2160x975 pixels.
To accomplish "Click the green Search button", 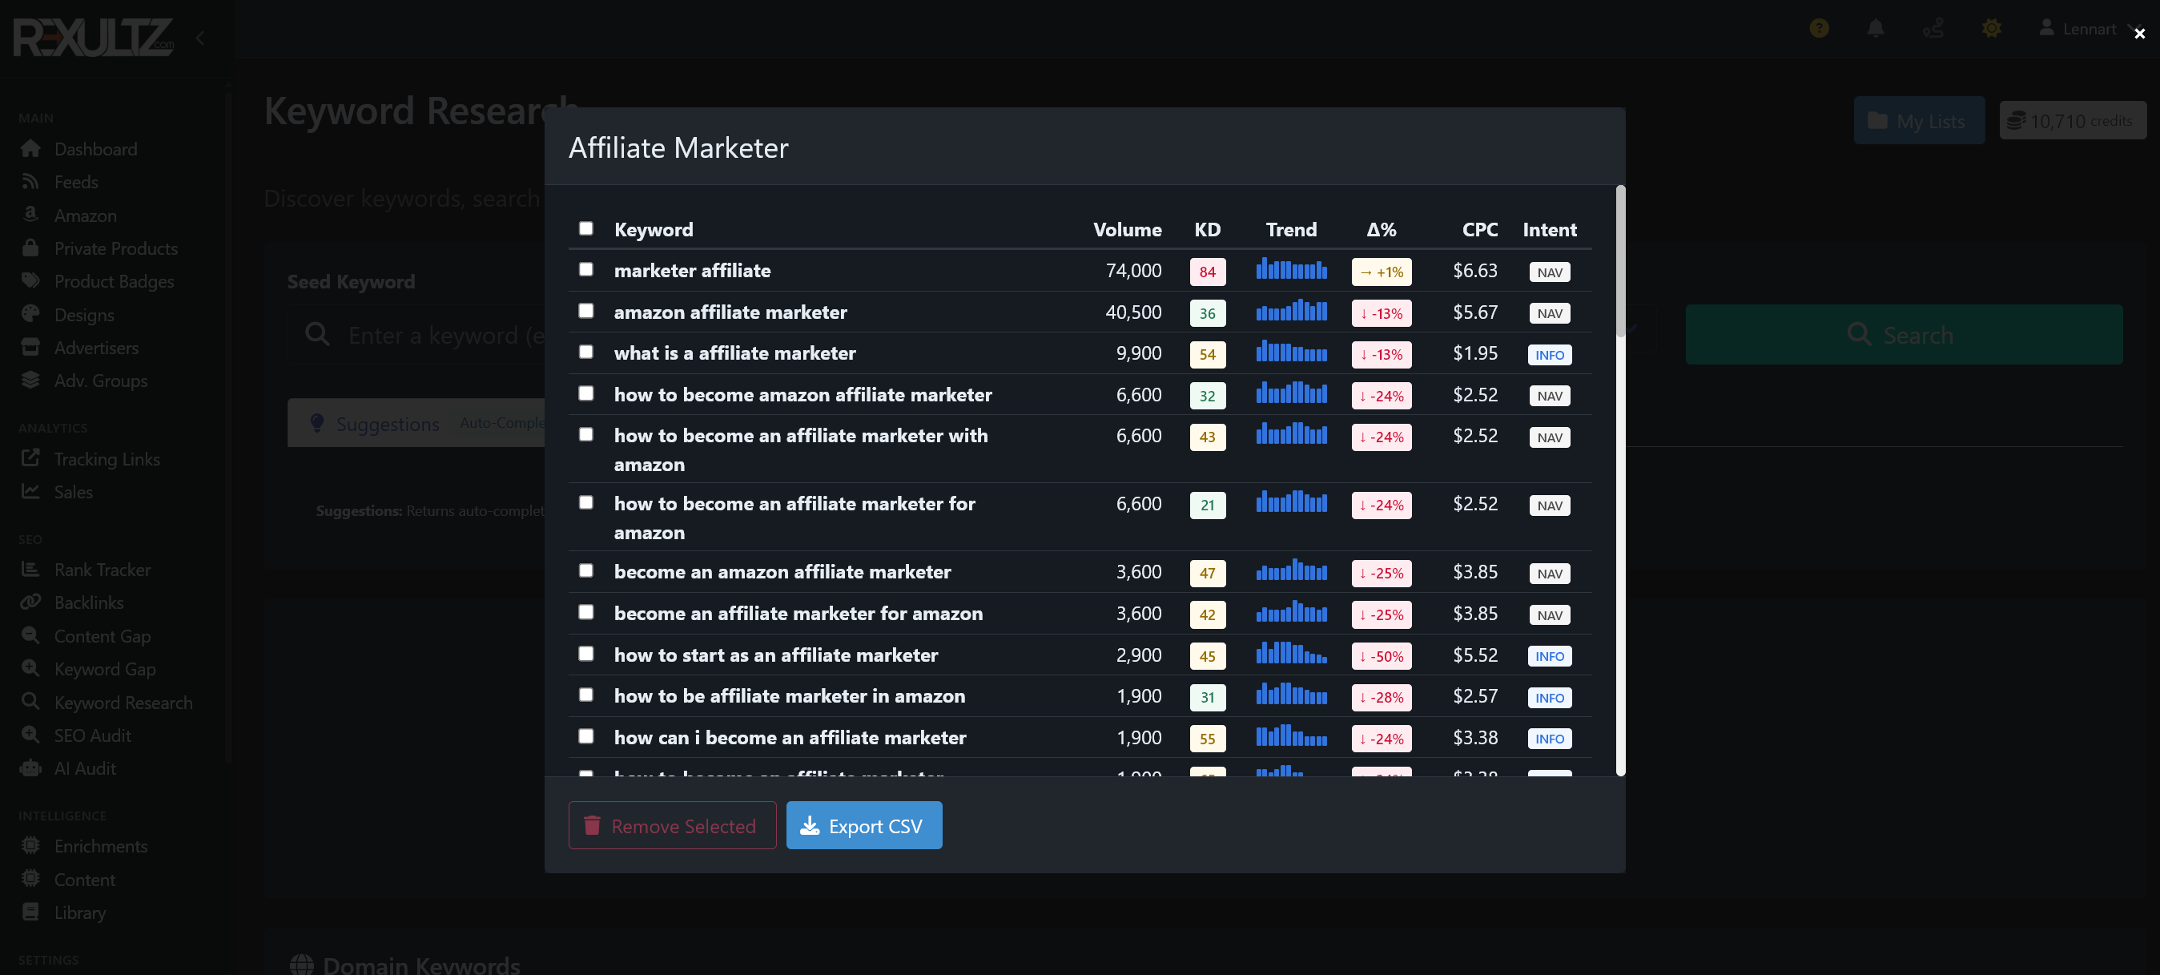I will (1904, 335).
